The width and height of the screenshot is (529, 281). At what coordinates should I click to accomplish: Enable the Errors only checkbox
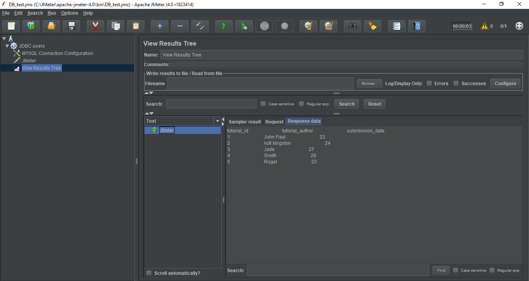[429, 83]
